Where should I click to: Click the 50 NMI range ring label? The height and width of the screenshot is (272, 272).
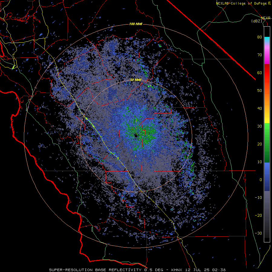[x=136, y=80]
